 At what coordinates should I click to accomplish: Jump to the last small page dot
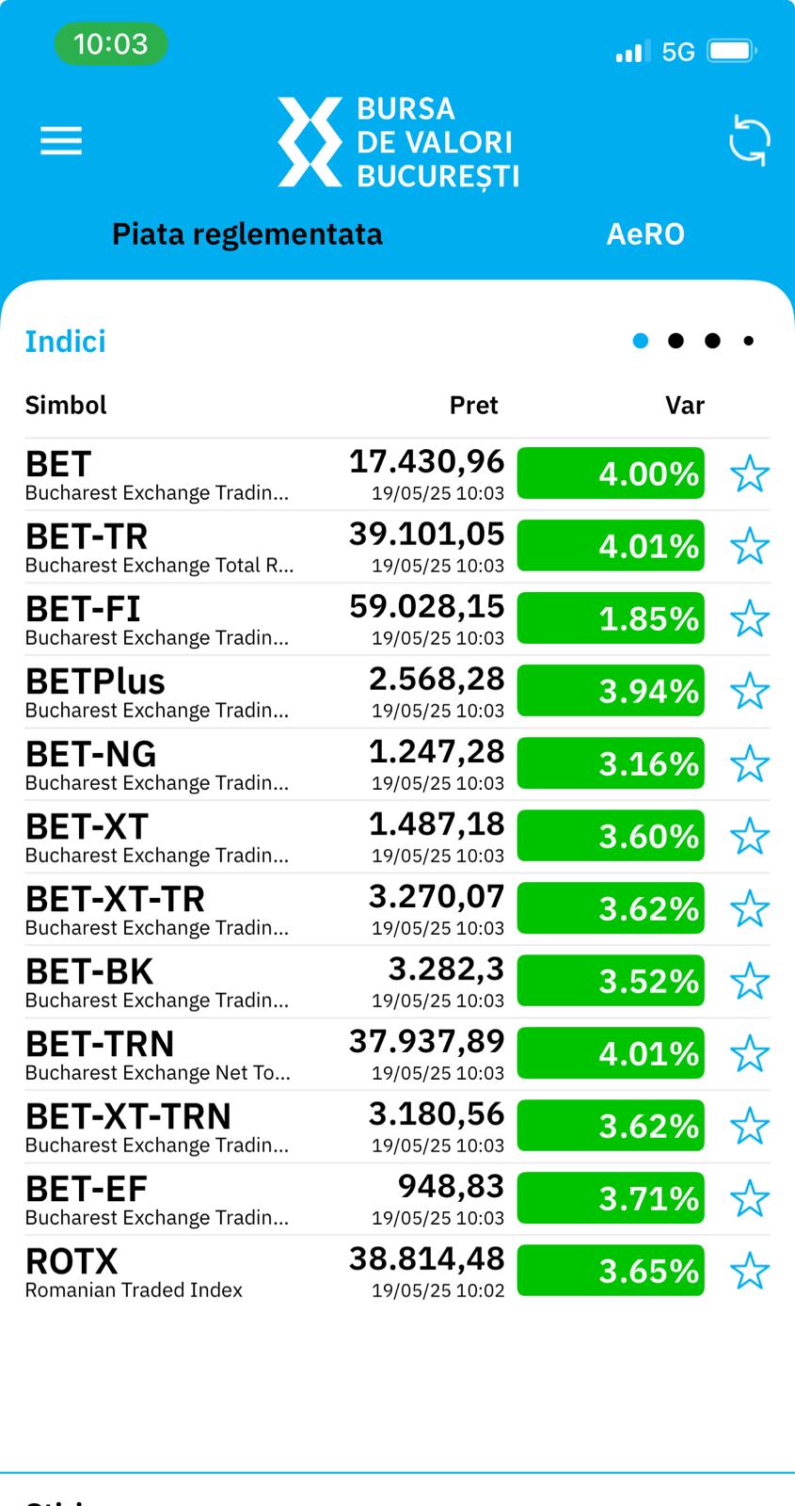[x=749, y=341]
